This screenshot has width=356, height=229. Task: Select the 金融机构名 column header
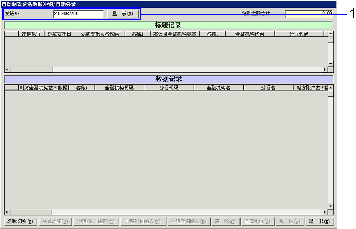tap(218, 88)
